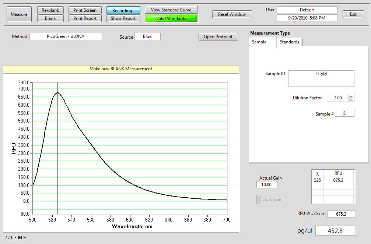Click Re-blank button
Image resolution: width=371 pixels, height=244 pixels.
pyautogui.click(x=50, y=10)
